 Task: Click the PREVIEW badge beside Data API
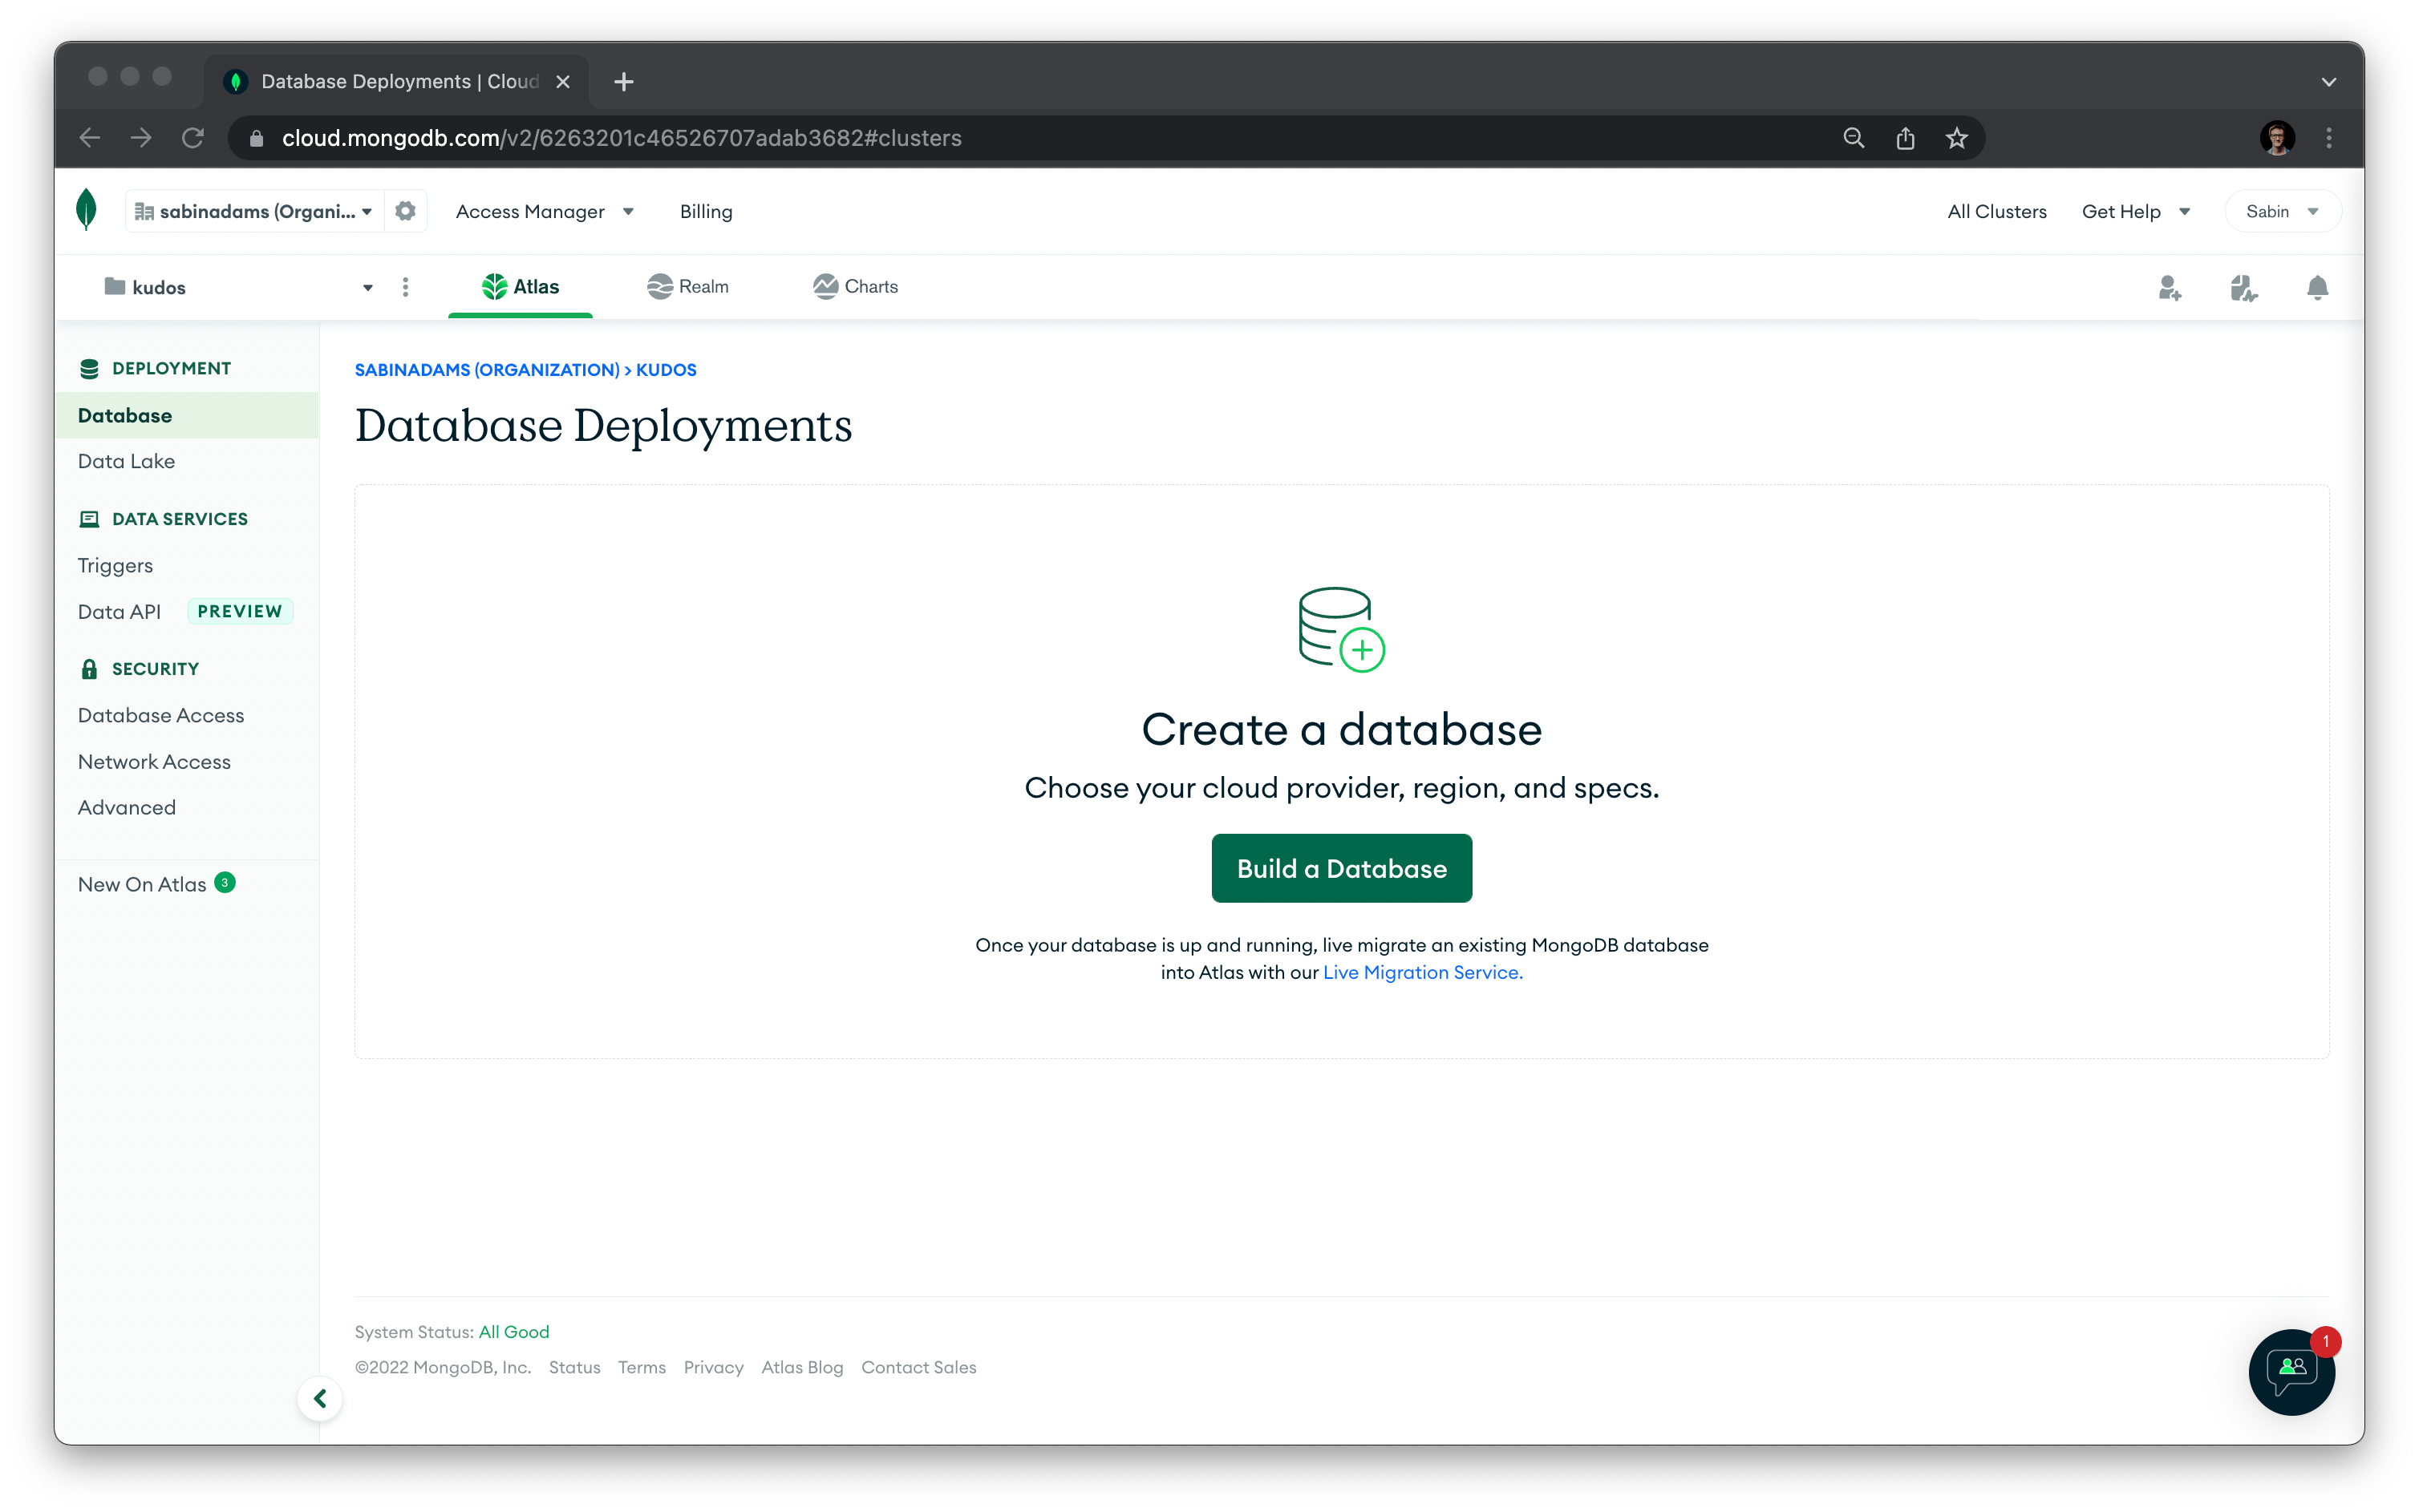(240, 611)
